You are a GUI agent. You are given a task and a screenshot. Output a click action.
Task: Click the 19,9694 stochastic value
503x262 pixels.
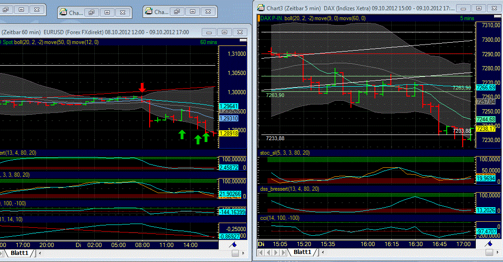486,179
